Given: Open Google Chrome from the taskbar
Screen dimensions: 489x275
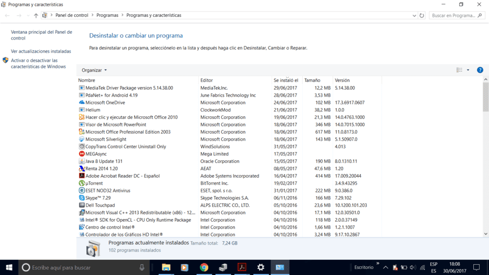Looking at the screenshot, I should [x=204, y=267].
